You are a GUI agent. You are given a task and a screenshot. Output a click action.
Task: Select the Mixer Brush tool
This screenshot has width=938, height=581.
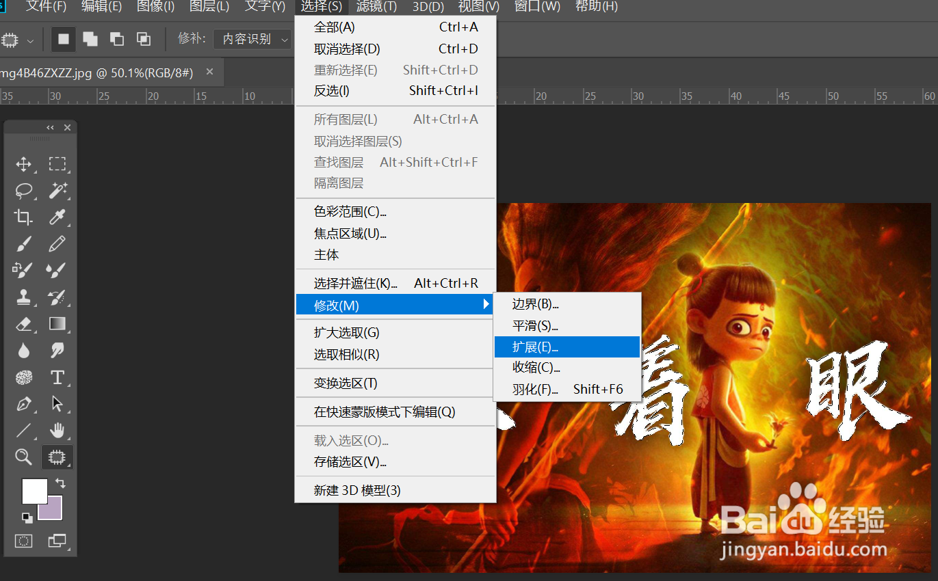click(57, 271)
